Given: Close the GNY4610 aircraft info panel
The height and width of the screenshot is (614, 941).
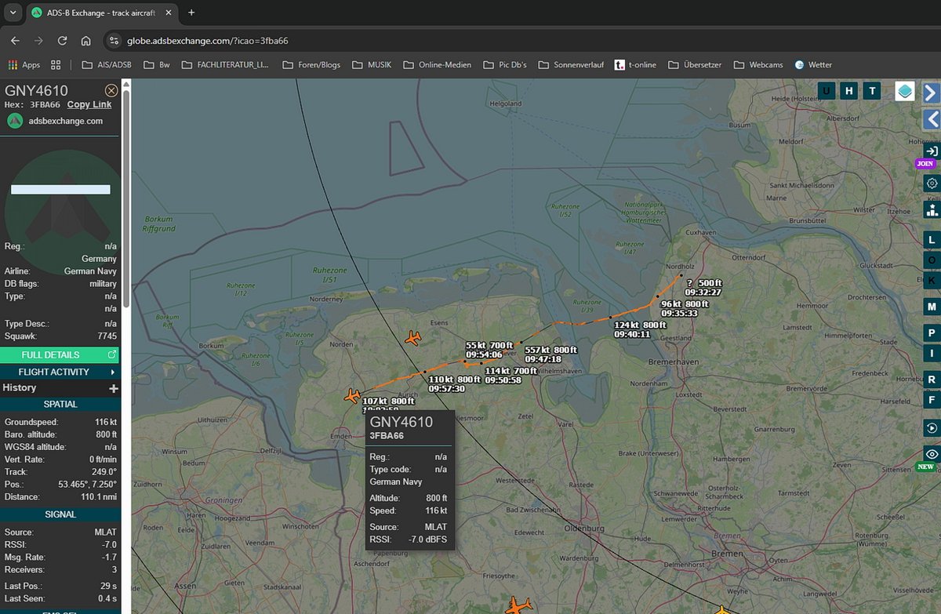Looking at the screenshot, I should coord(111,91).
